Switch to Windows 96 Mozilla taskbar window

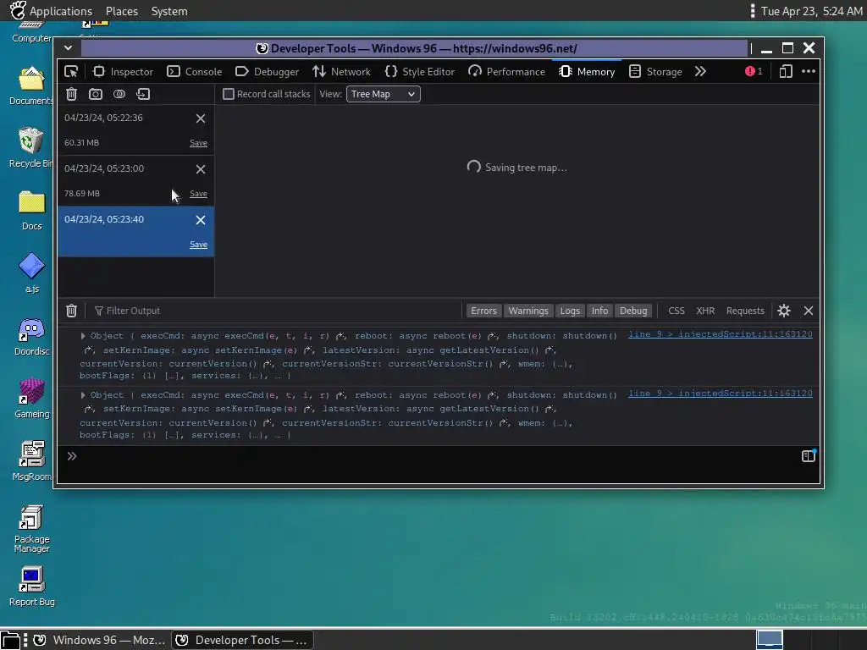[100, 640]
